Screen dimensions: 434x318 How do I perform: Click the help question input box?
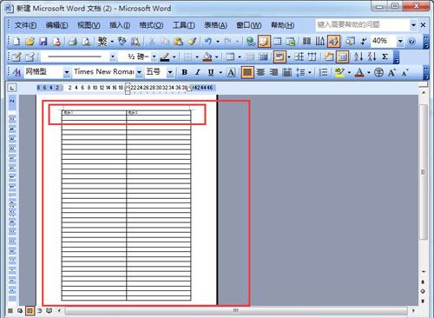(x=363, y=25)
